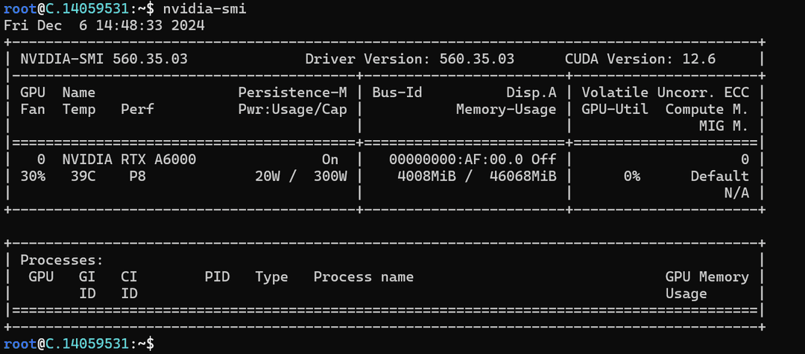Click the Persistence-M column header

[x=293, y=92]
